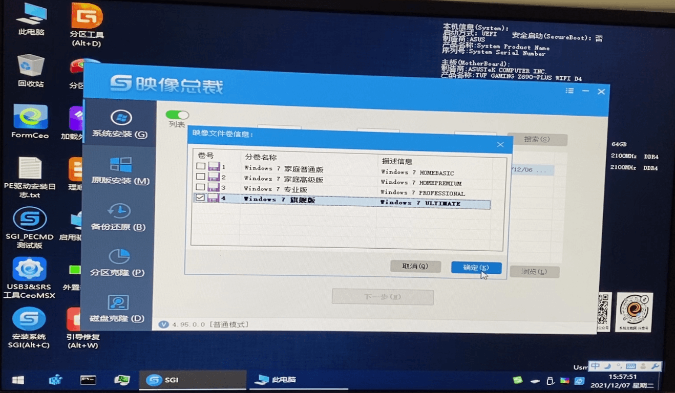
Task: Launch the USB3&SRS 工具CeoMSX icon
Action: coord(29,278)
